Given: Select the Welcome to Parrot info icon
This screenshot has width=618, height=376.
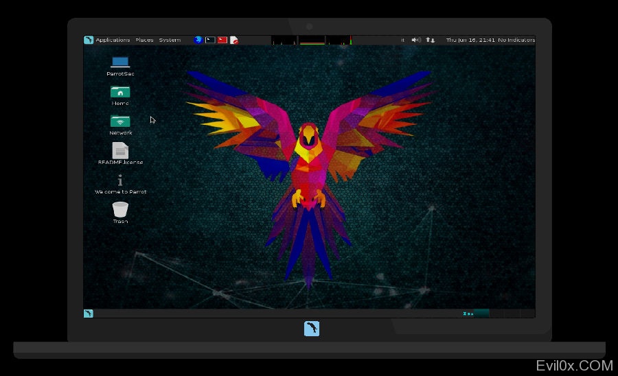Looking at the screenshot, I should click(120, 185).
